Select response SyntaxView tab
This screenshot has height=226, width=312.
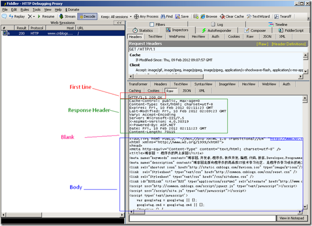pyautogui.click(x=203, y=84)
